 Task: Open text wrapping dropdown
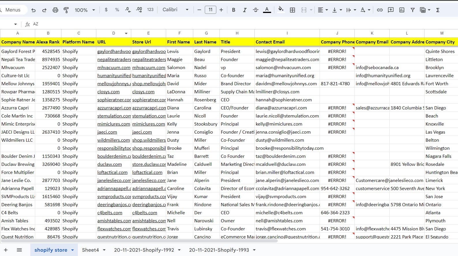click(351, 10)
